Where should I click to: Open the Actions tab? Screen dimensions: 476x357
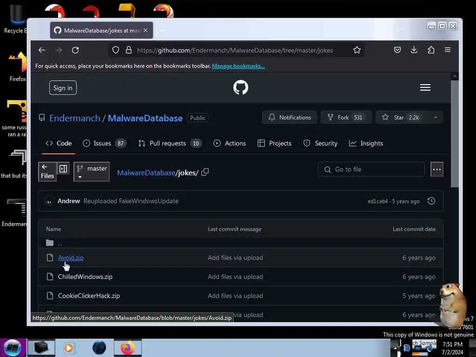(230, 143)
